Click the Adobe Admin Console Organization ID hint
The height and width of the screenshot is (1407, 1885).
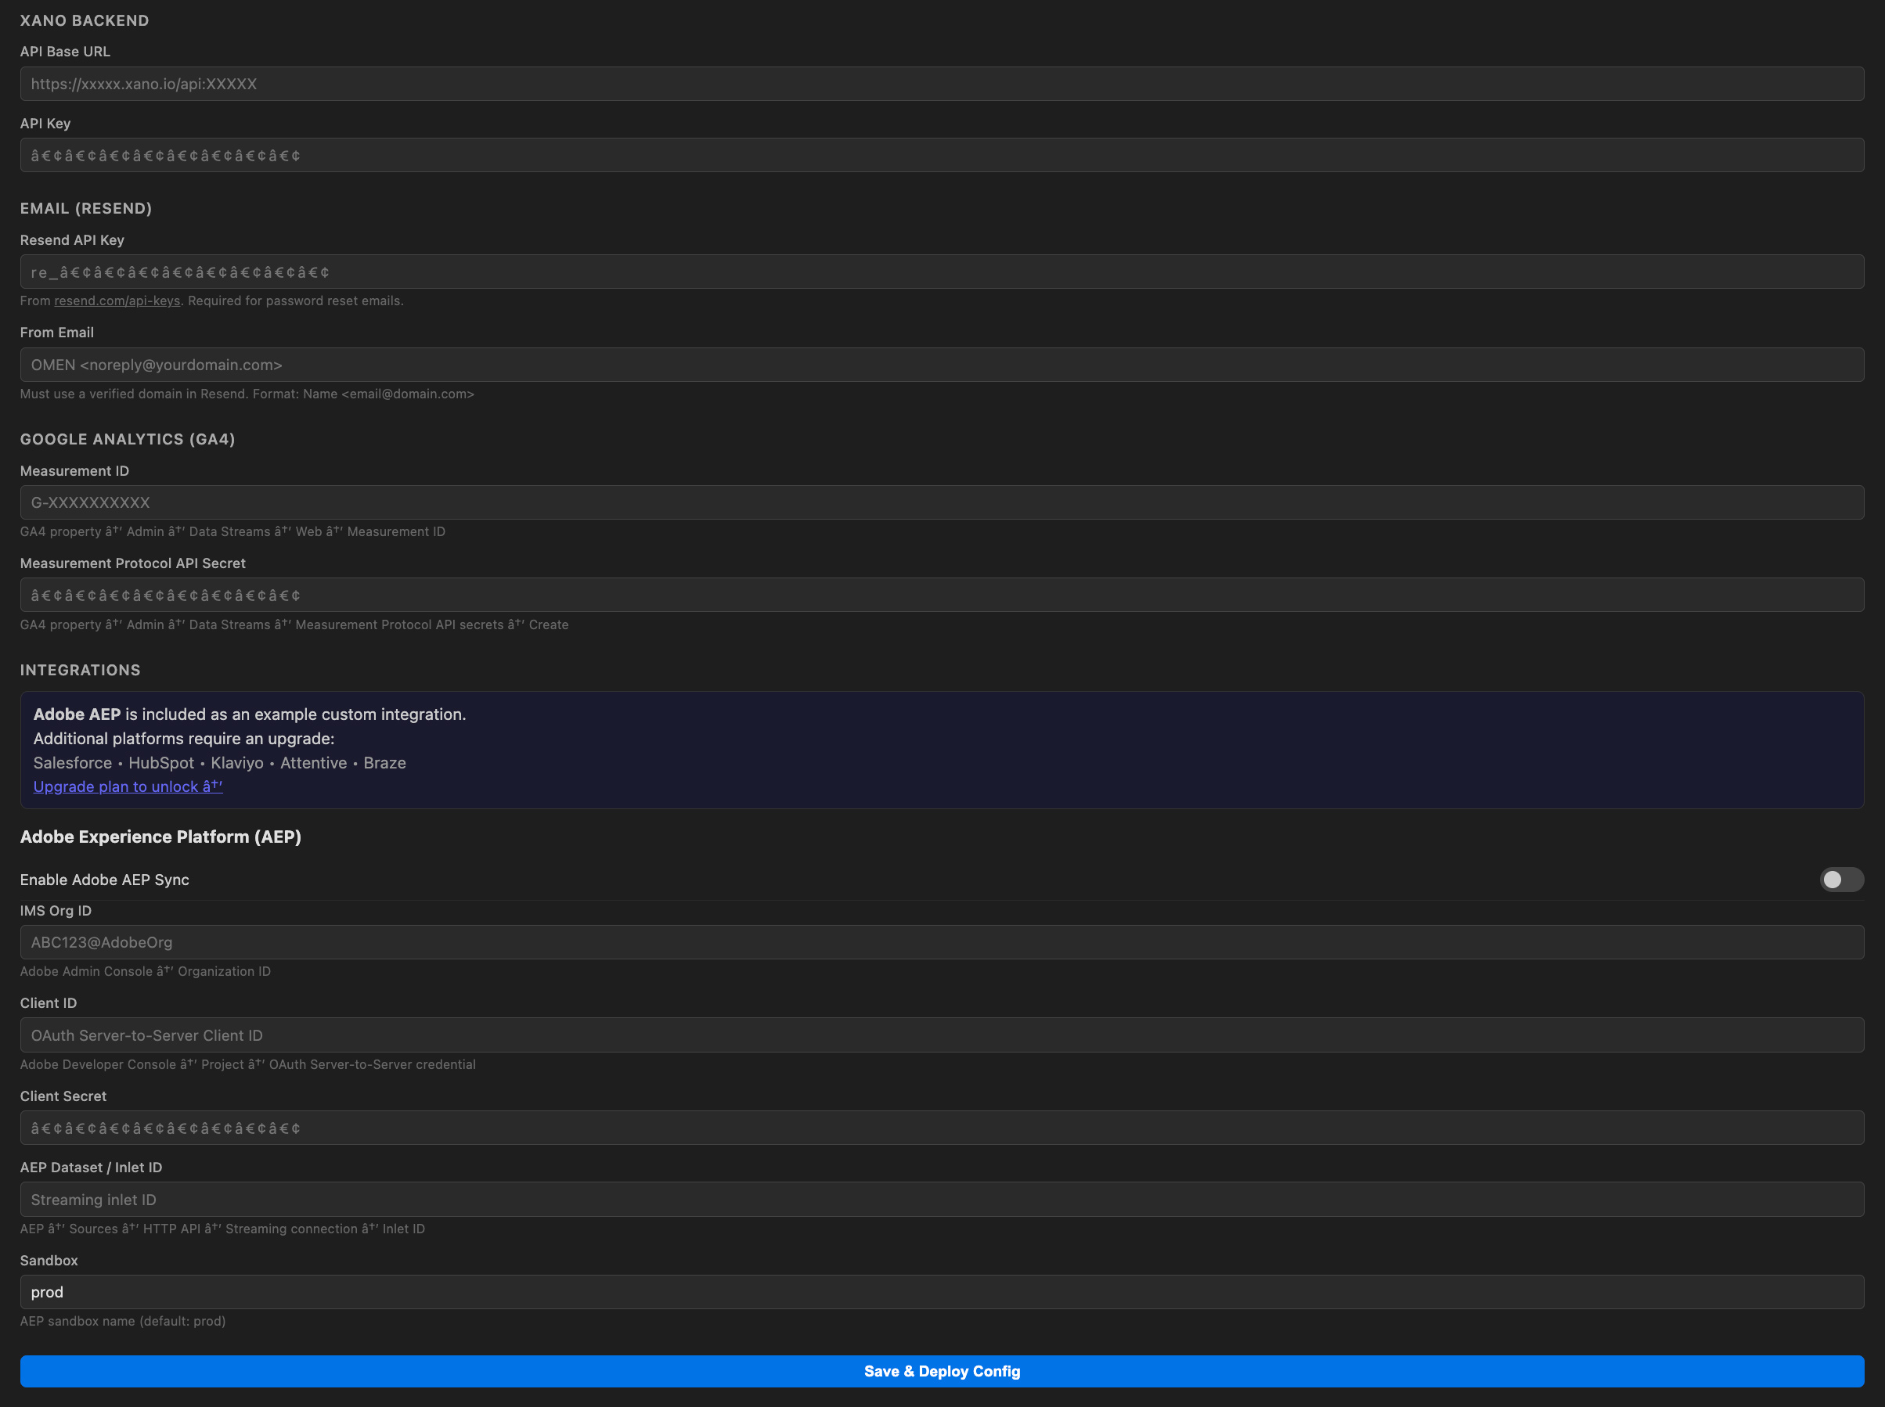tap(146, 972)
